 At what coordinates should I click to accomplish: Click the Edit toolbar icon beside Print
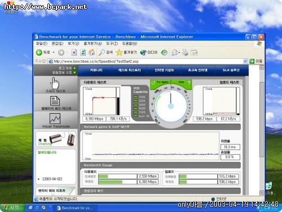194,53
